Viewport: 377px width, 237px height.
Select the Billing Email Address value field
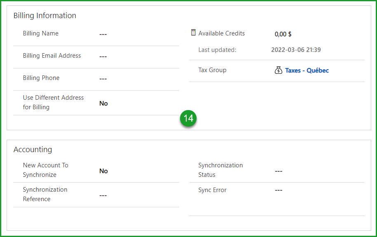click(103, 56)
